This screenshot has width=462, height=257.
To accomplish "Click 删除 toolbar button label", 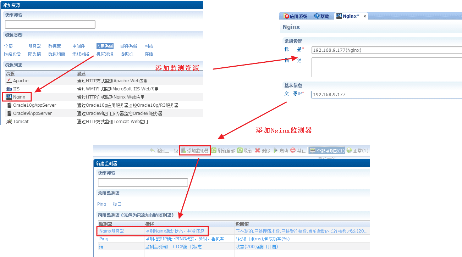I will tap(266, 151).
